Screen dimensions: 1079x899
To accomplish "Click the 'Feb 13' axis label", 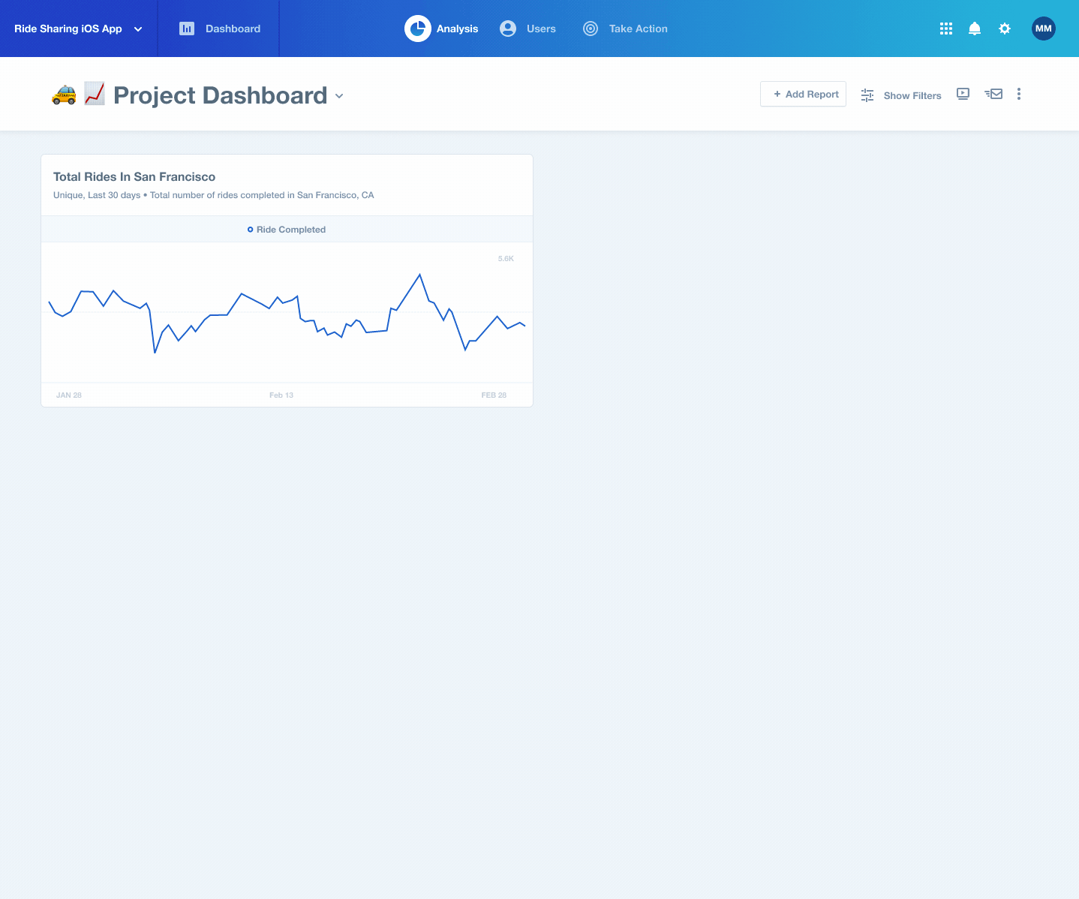I will (x=281, y=395).
